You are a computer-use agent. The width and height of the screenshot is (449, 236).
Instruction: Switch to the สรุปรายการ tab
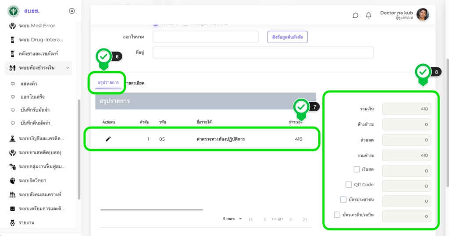coord(108,82)
